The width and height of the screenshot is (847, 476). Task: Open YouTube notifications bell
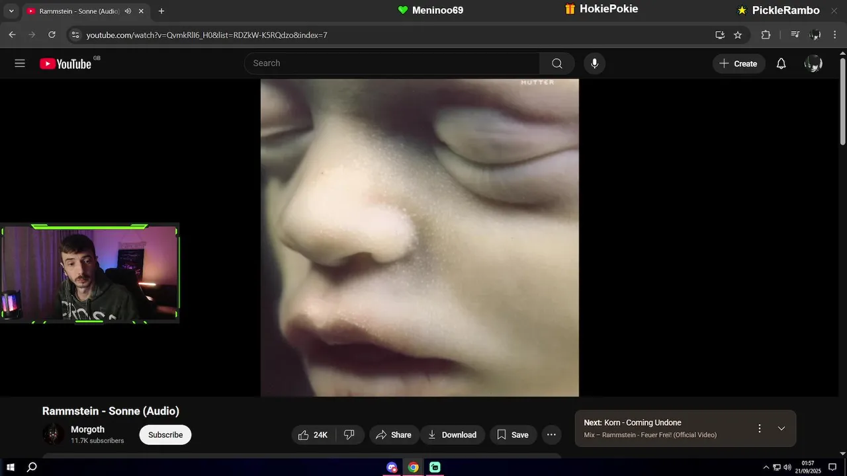pyautogui.click(x=781, y=63)
